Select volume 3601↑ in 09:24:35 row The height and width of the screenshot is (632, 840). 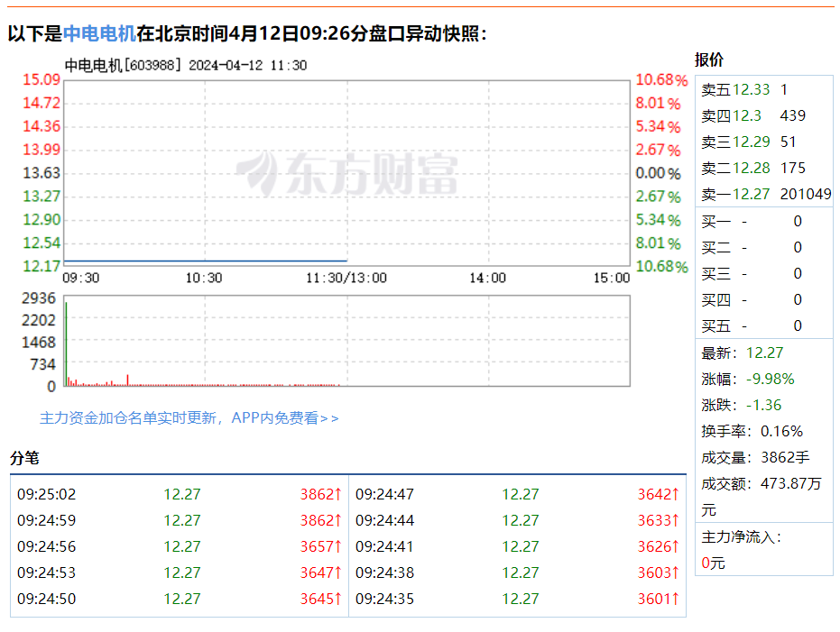point(659,600)
